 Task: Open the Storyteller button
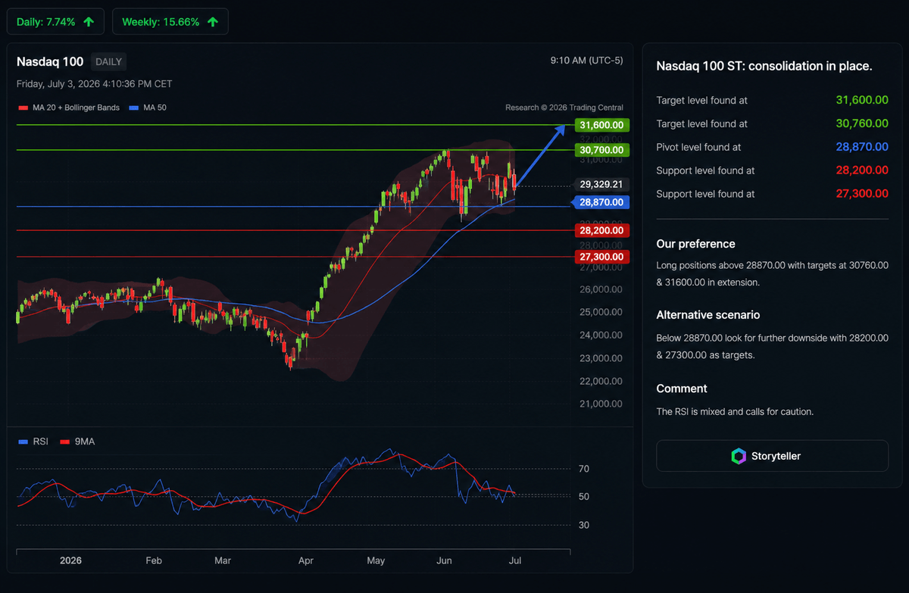[772, 456]
